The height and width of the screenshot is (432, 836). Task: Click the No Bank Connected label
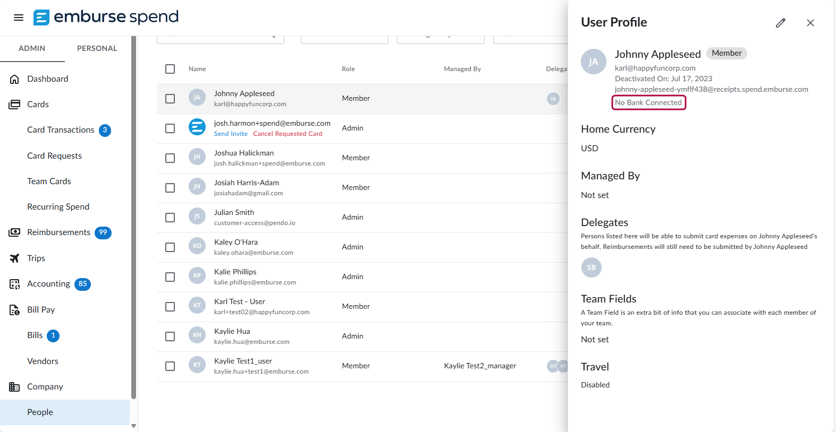[x=648, y=102]
